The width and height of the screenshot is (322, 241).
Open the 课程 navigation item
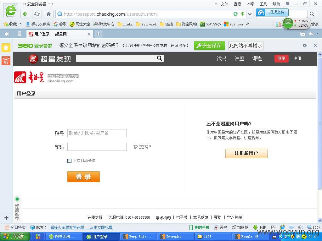coord(257,59)
